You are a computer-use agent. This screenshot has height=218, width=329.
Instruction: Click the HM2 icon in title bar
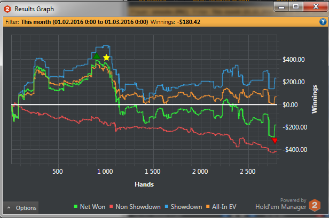point(7,9)
